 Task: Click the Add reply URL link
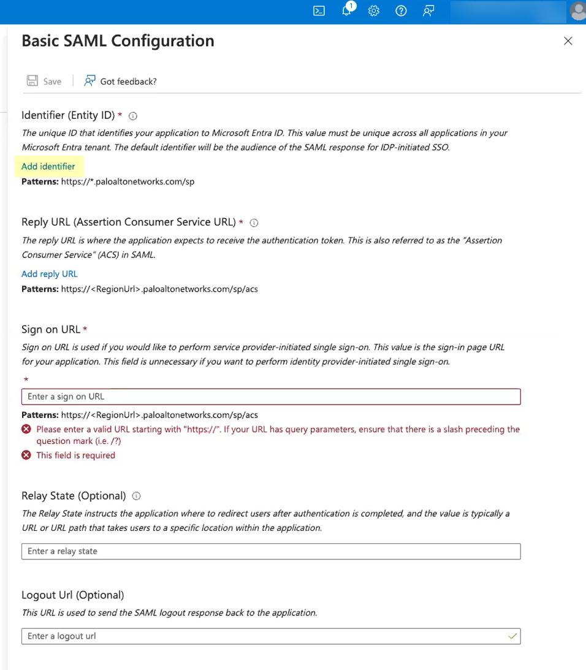click(50, 274)
